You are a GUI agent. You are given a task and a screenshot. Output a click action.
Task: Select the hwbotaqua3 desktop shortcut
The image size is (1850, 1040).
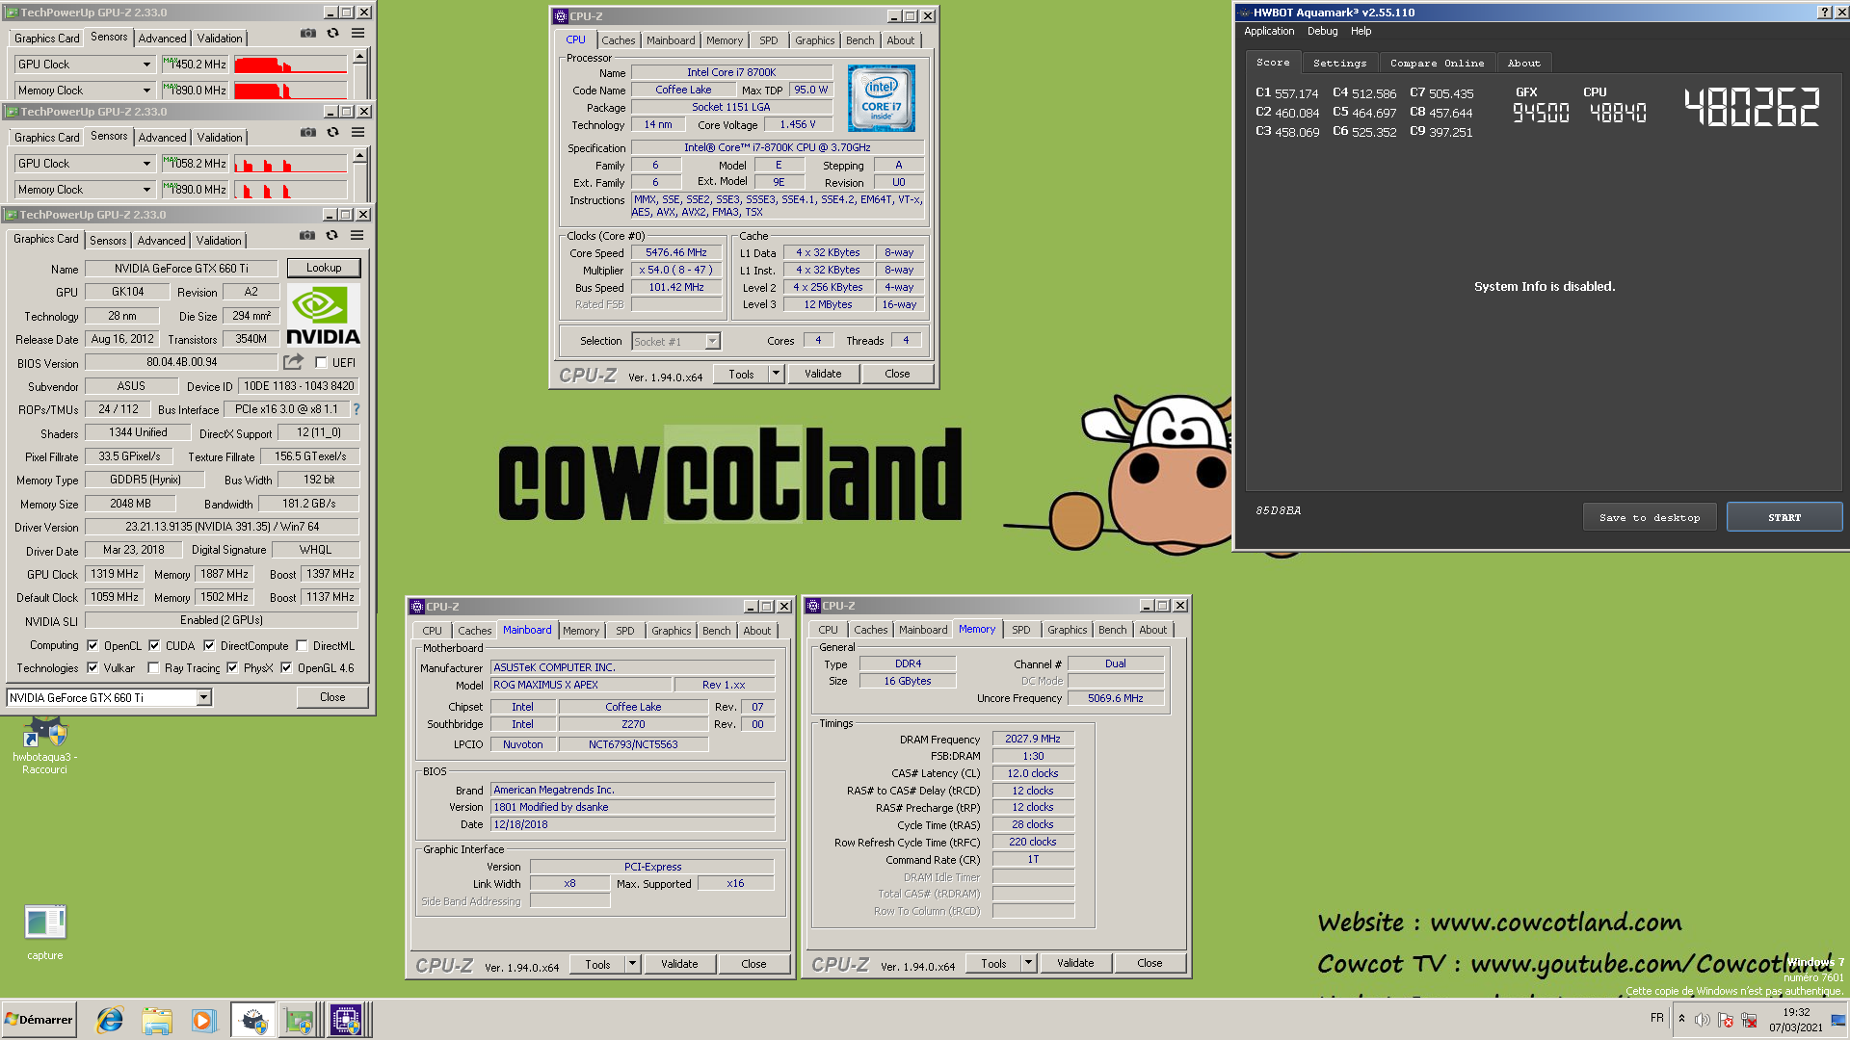(44, 746)
